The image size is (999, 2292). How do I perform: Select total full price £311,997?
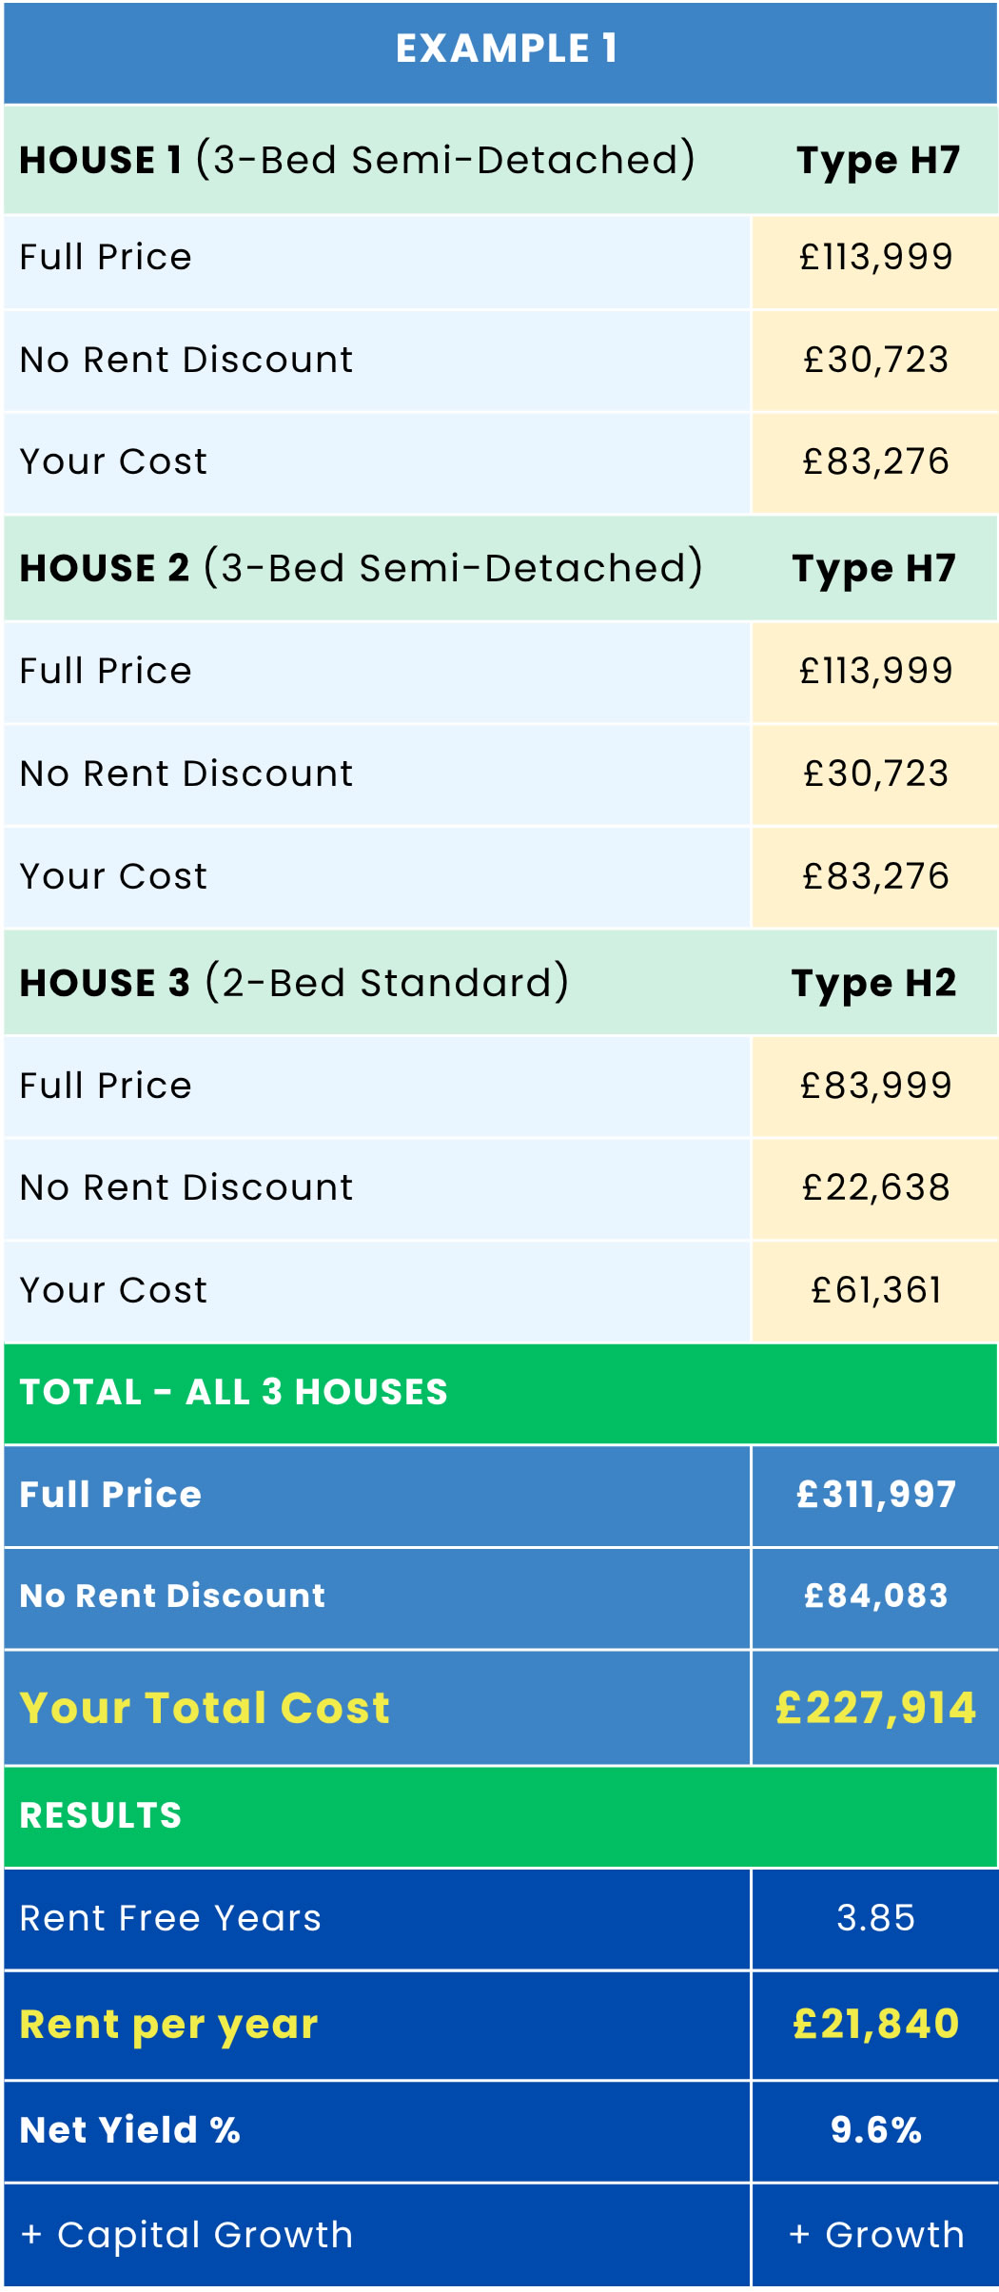[x=875, y=1495]
